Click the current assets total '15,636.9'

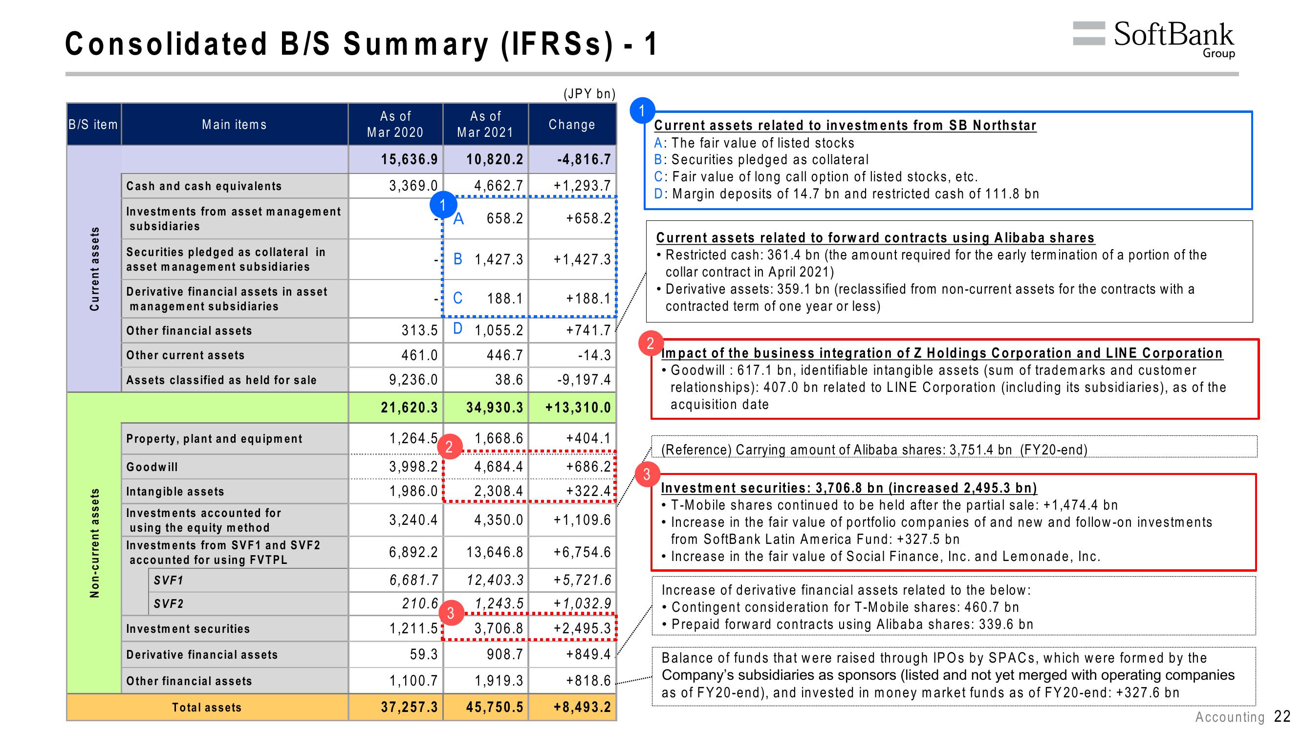[x=409, y=159]
